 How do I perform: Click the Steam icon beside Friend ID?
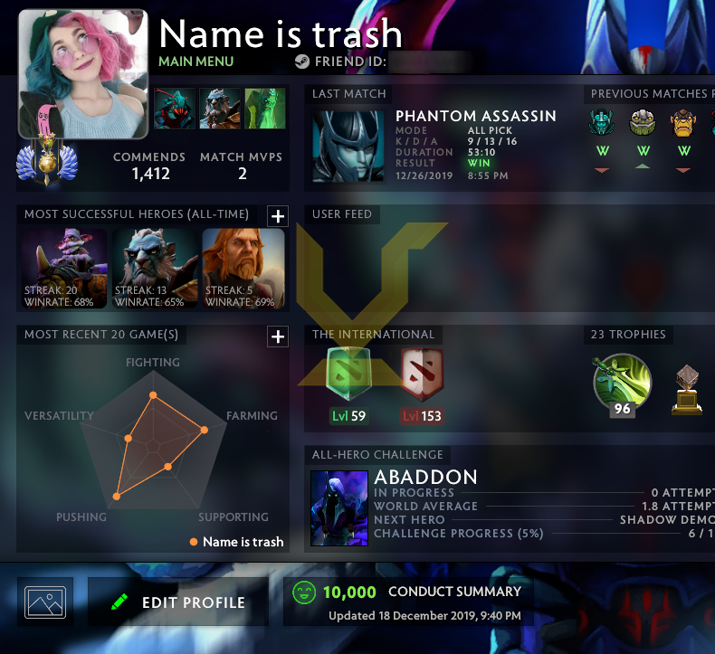[x=302, y=62]
